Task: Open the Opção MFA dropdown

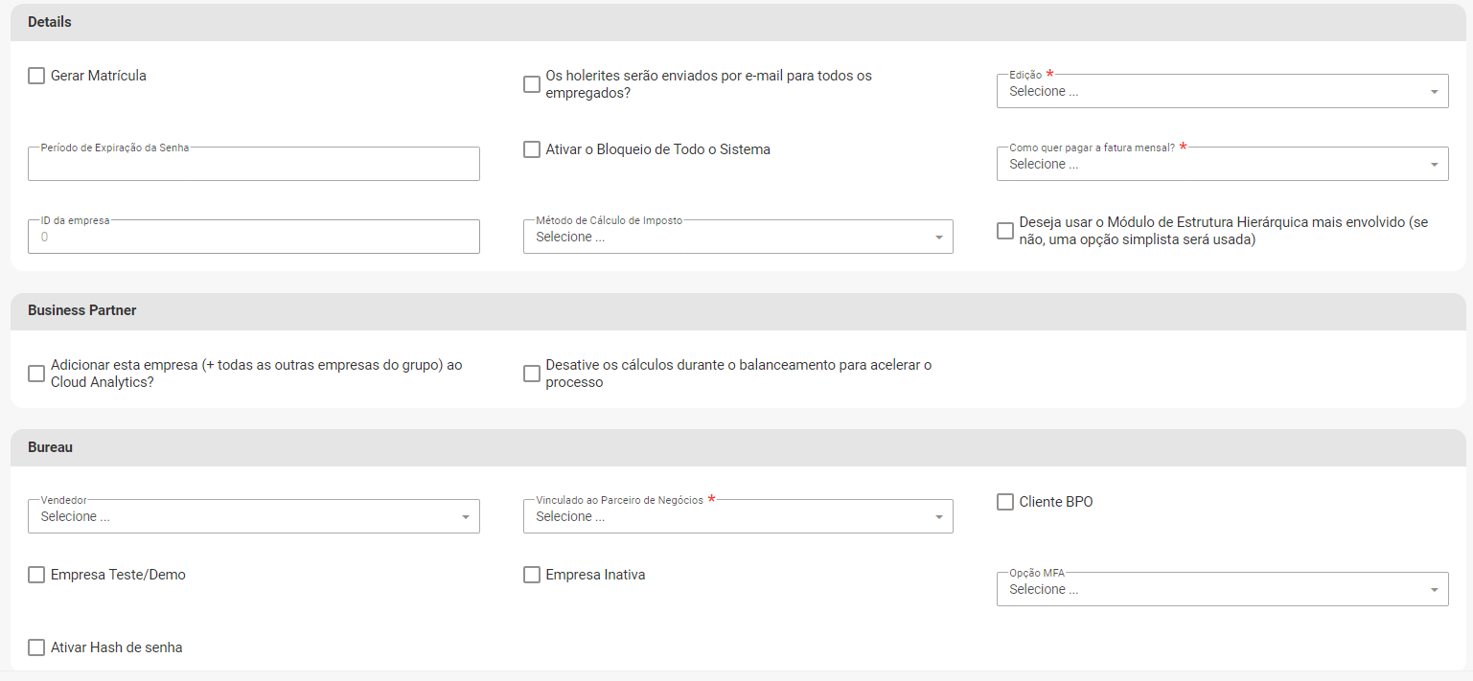Action: point(1222,590)
